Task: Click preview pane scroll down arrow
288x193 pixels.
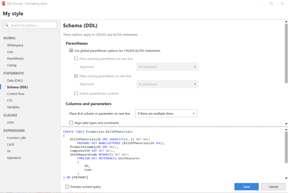Action: (x=286, y=178)
